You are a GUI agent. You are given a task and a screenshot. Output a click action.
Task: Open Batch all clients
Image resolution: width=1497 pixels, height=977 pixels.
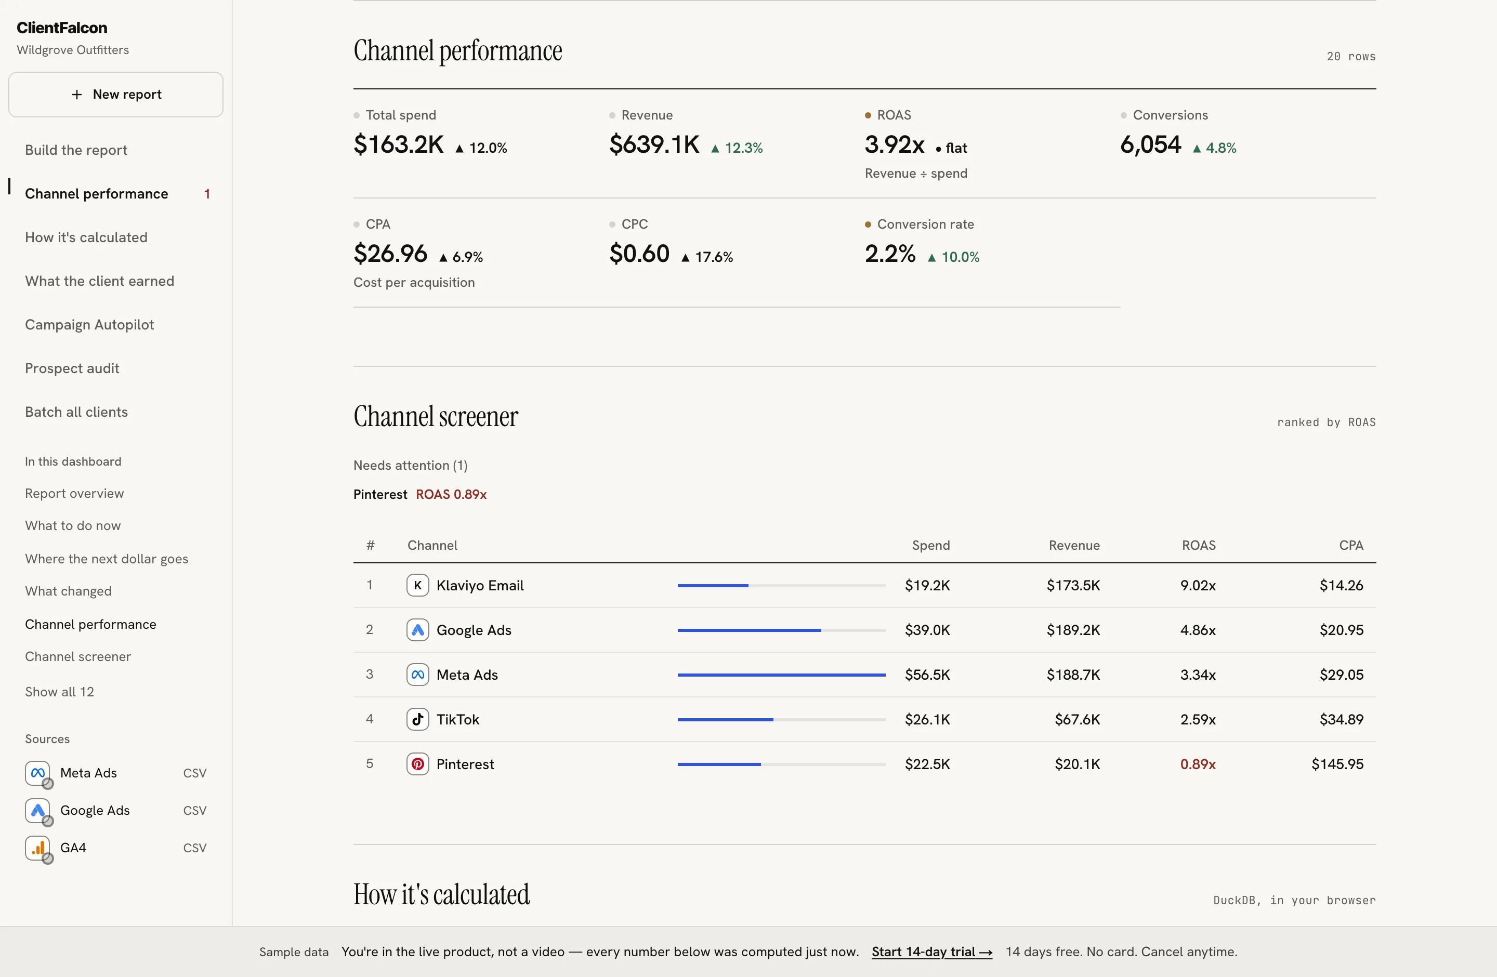[x=76, y=412]
